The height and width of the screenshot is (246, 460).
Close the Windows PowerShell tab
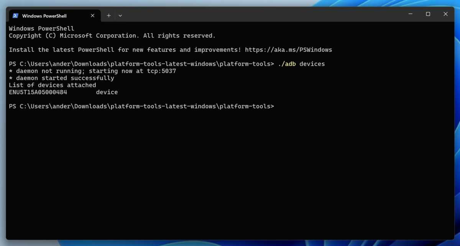click(x=93, y=16)
